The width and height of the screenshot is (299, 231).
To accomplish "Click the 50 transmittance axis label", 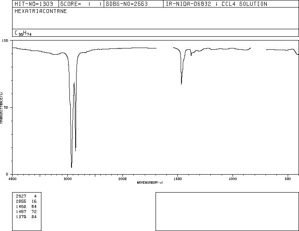I will pos(6,107).
